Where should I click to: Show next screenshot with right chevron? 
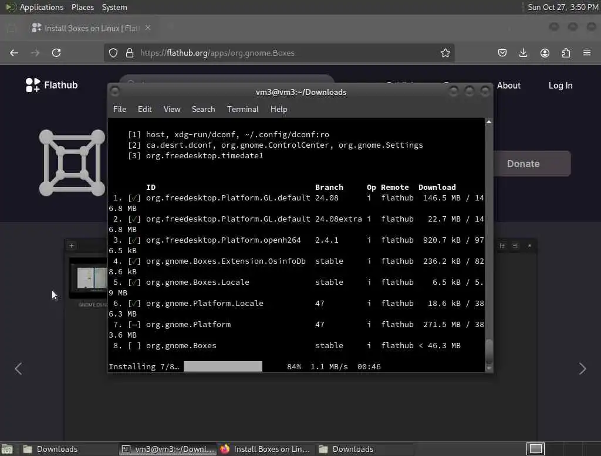click(x=583, y=369)
